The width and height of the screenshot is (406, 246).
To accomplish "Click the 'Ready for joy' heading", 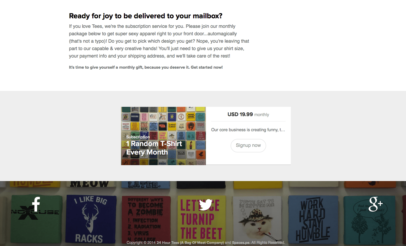I will coord(146,16).
